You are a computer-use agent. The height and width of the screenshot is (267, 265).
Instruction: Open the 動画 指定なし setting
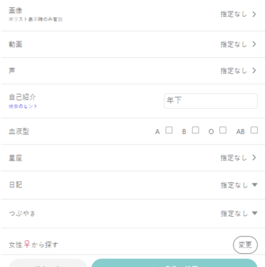[x=234, y=44]
